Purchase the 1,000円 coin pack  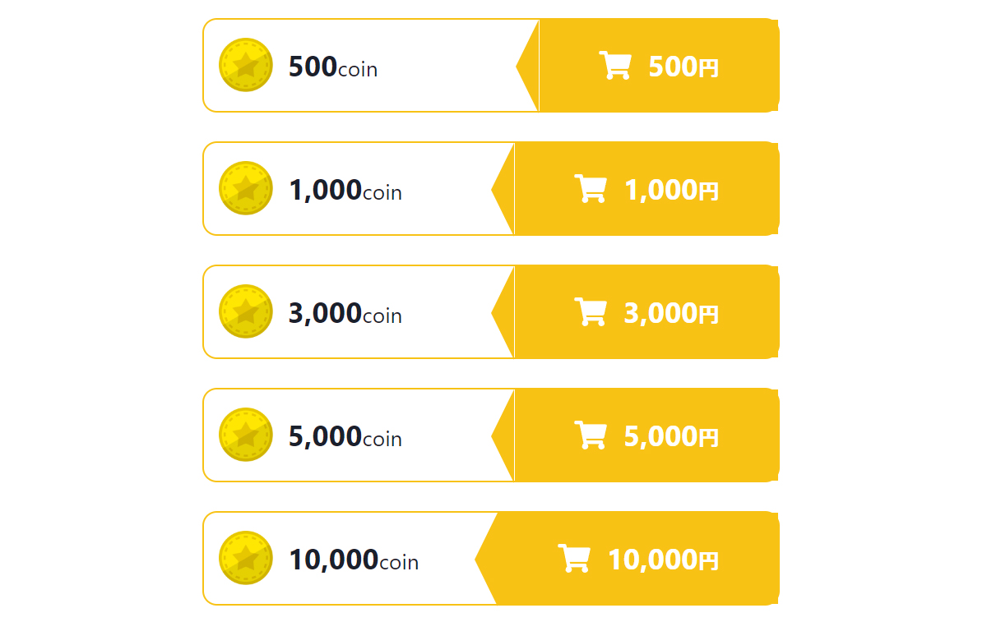click(x=635, y=189)
